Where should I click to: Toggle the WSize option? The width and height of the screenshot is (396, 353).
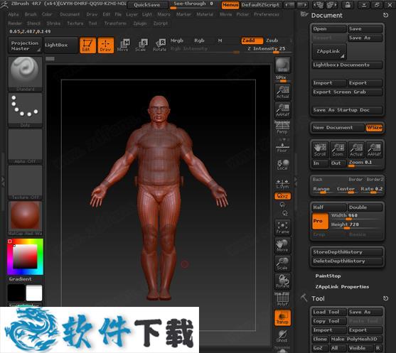374,128
